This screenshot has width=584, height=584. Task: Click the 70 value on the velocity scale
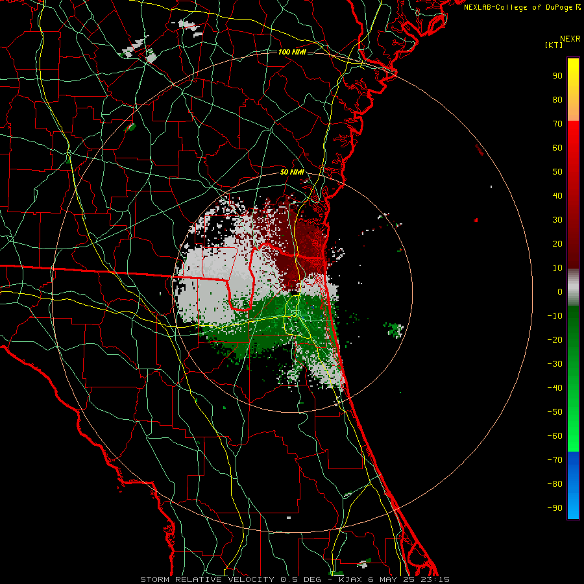click(557, 124)
